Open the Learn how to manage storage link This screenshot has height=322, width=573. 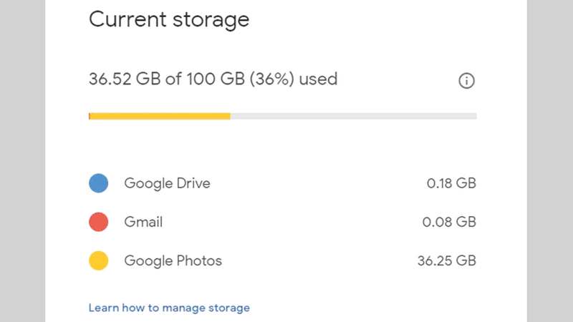pos(169,308)
